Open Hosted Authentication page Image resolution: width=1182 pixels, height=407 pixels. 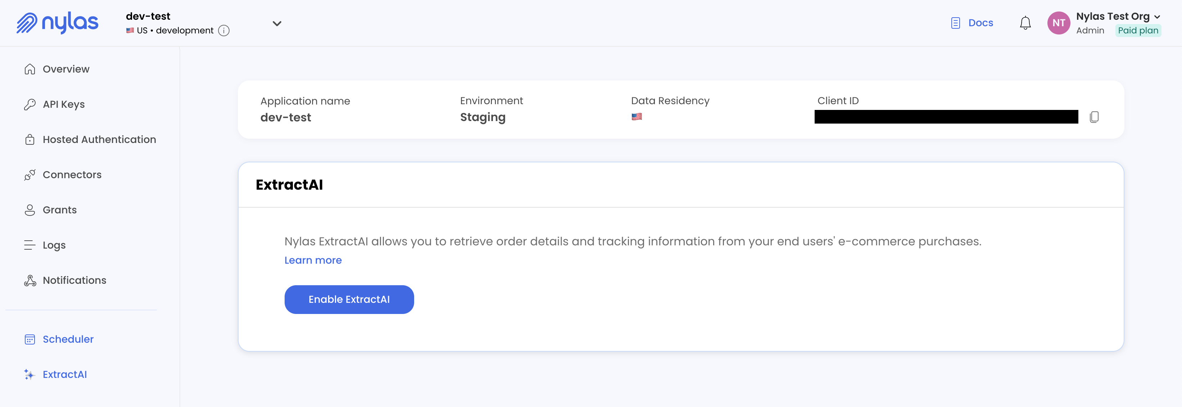click(x=99, y=139)
